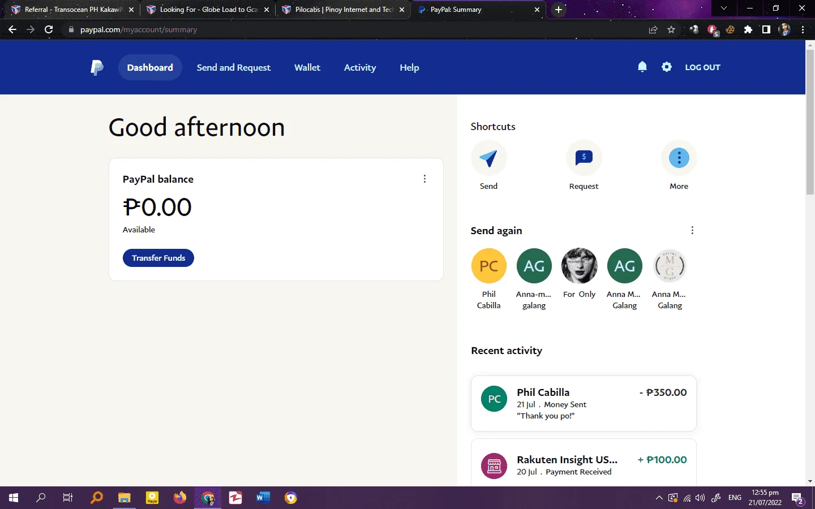This screenshot has height=509, width=815.
Task: Open the browser side panel icon
Action: (766, 29)
